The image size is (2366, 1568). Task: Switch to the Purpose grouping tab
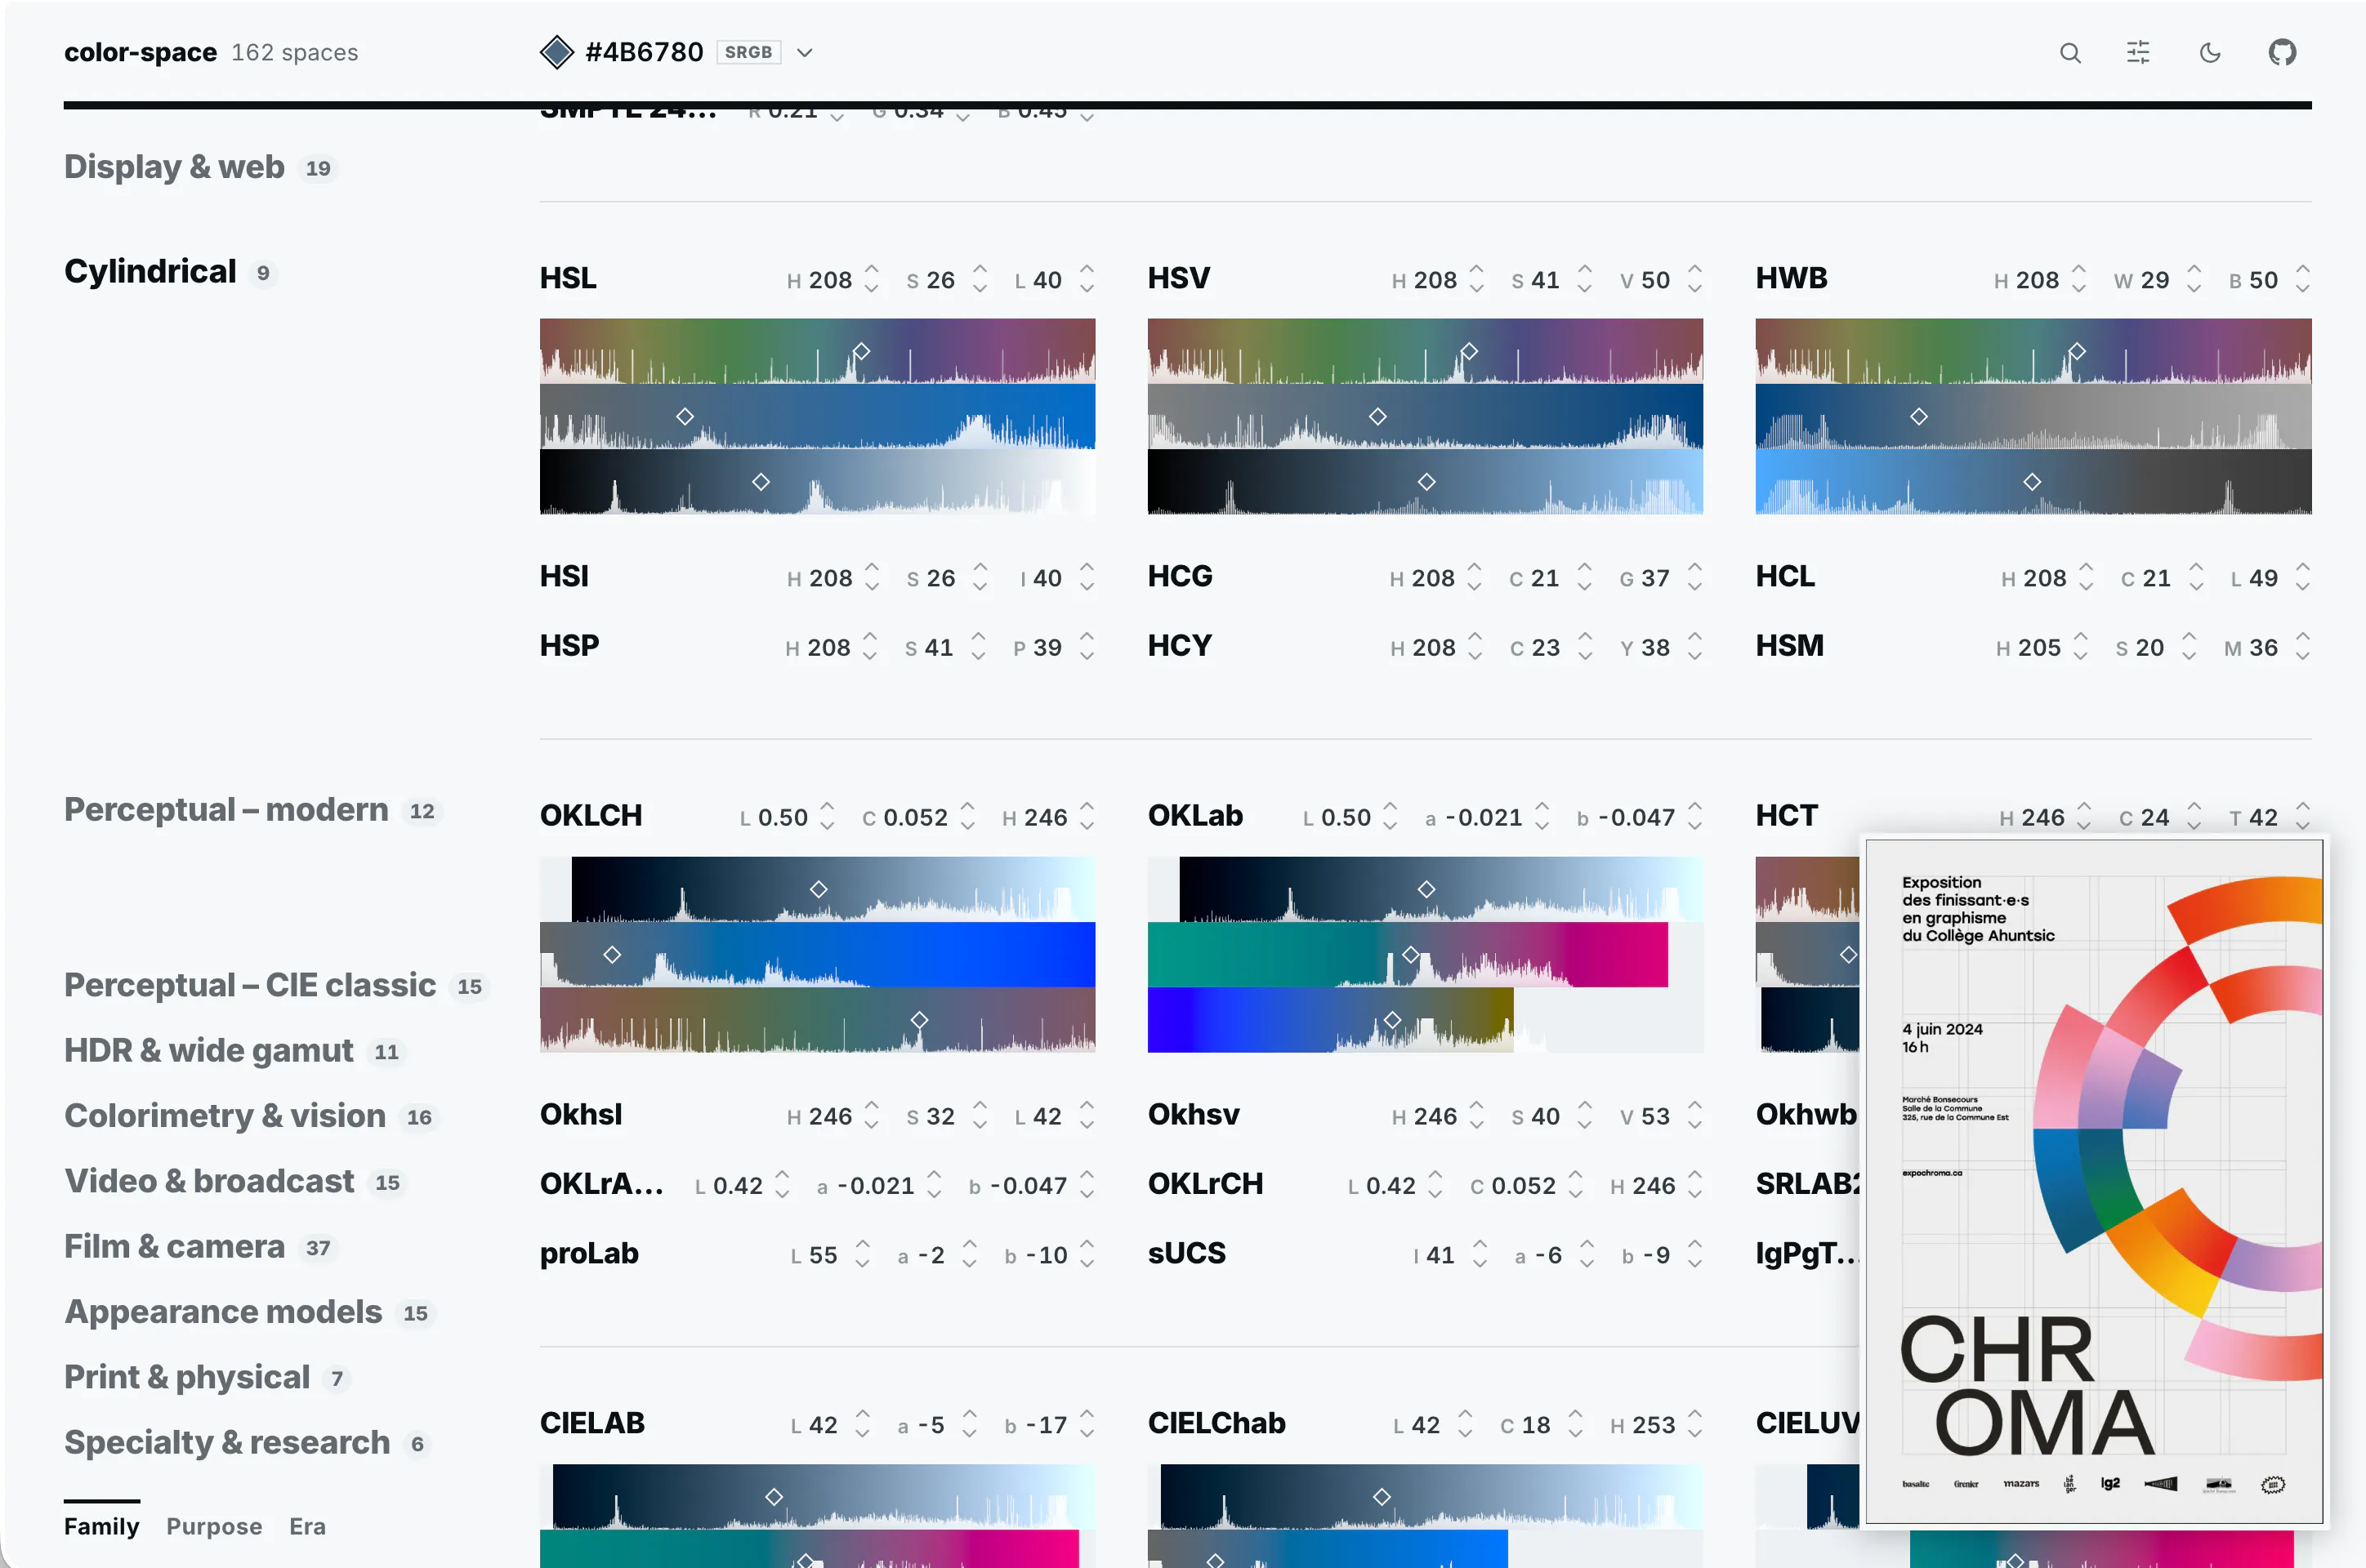[x=214, y=1526]
